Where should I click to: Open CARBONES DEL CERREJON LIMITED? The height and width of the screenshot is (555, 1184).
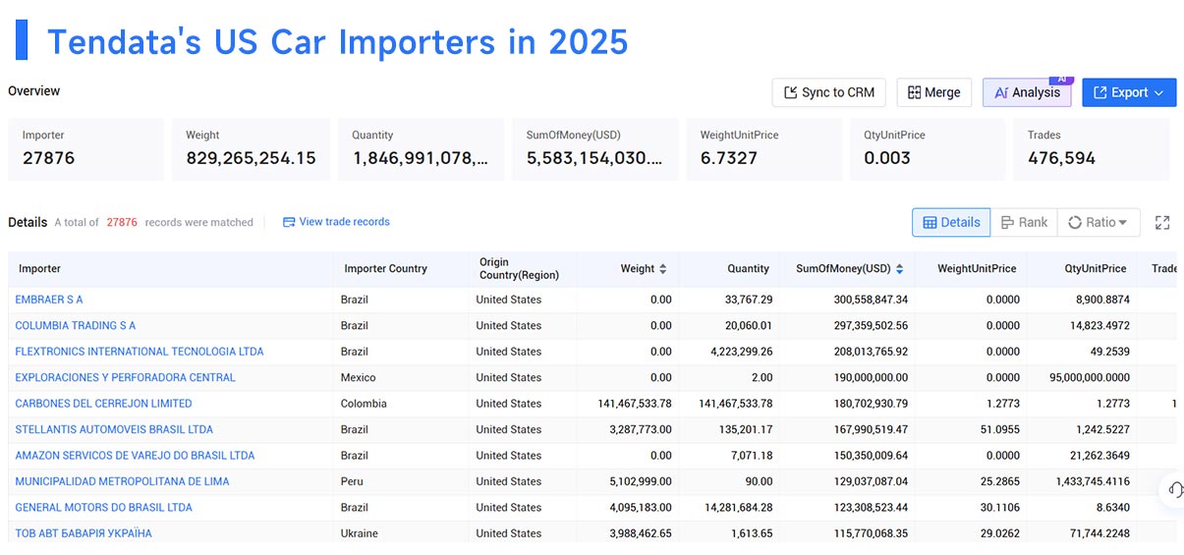tap(103, 404)
